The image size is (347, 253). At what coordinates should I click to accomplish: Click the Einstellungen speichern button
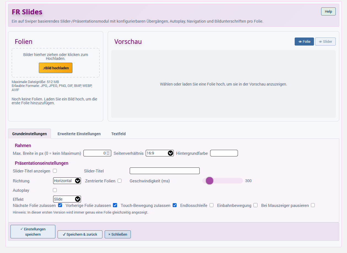(33, 232)
